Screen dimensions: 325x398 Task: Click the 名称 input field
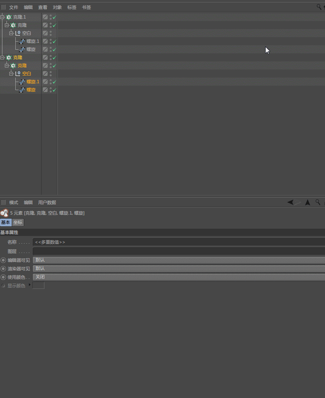(178, 242)
